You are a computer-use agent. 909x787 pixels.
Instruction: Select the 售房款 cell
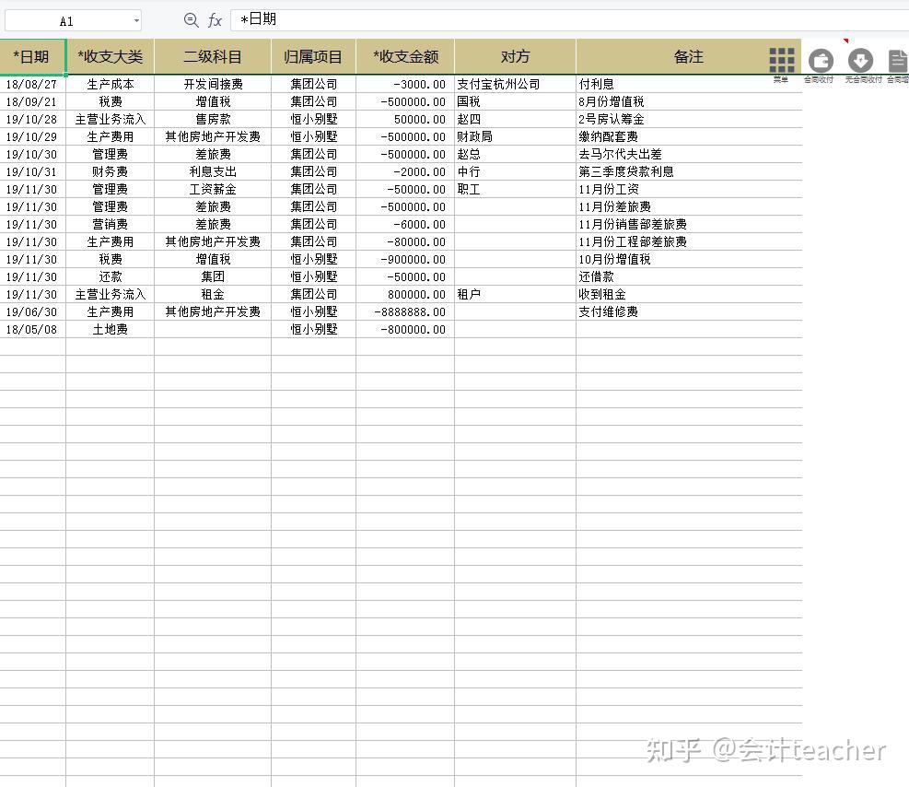[x=213, y=119]
